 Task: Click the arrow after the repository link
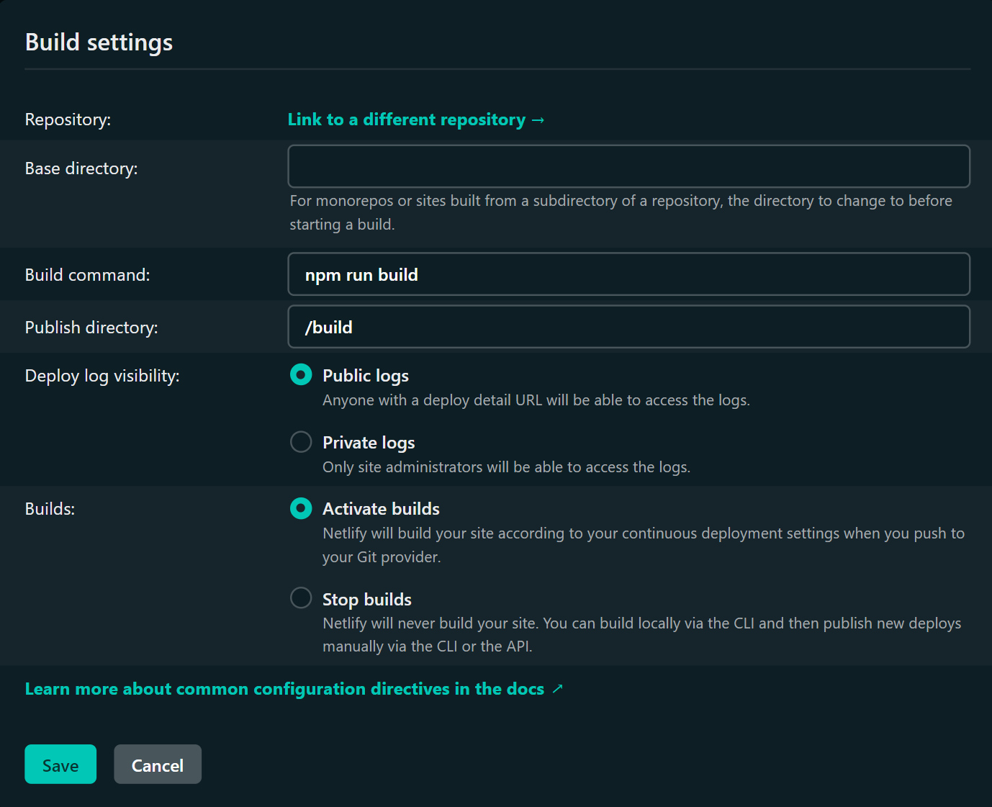(538, 120)
